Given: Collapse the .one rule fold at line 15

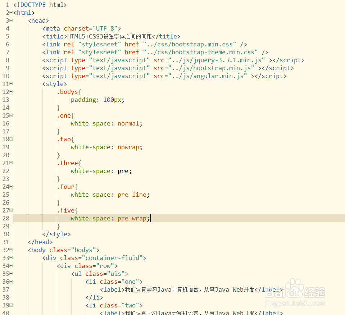Looking at the screenshot, I should click(x=11, y=115).
